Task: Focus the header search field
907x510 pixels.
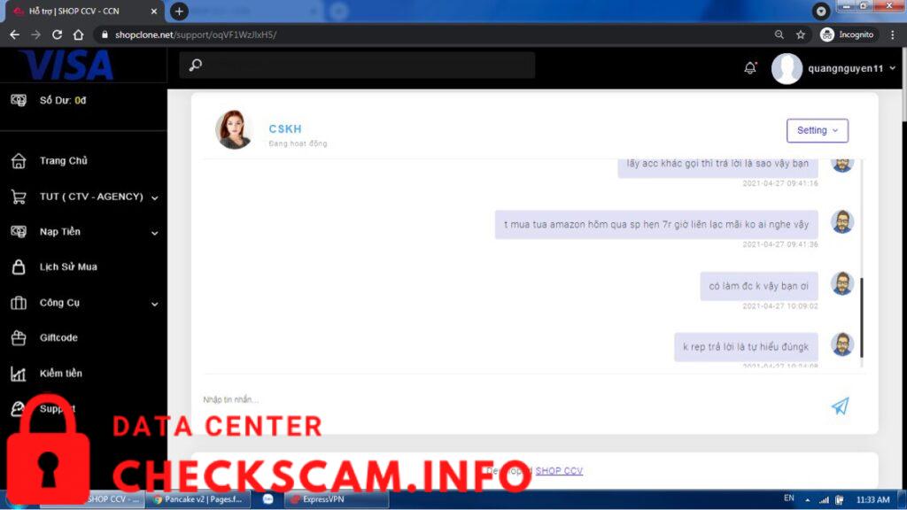Action: point(357,65)
